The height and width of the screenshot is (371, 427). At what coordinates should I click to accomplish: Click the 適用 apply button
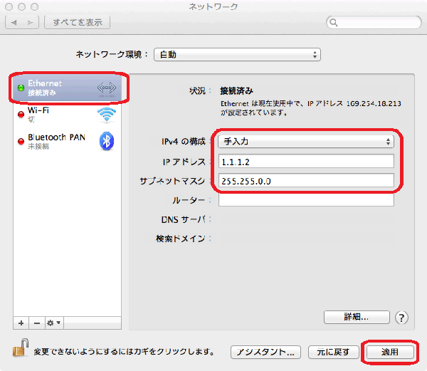390,352
